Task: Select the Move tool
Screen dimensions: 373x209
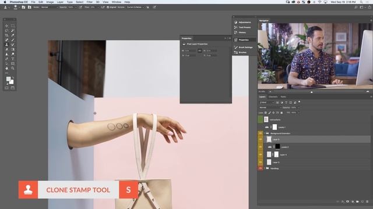Action: pos(6,26)
